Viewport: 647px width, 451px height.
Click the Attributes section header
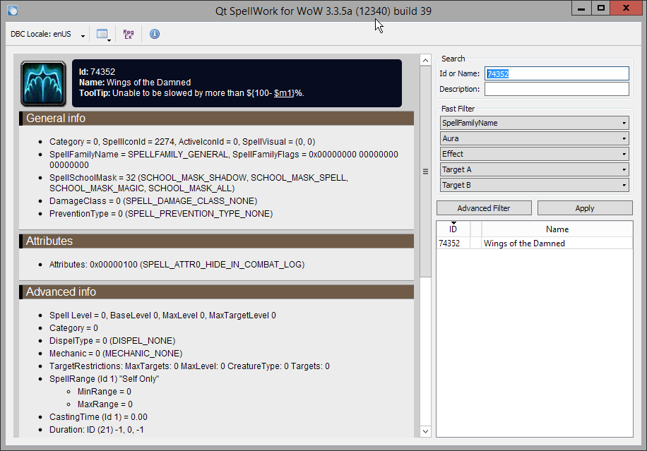[x=216, y=241]
